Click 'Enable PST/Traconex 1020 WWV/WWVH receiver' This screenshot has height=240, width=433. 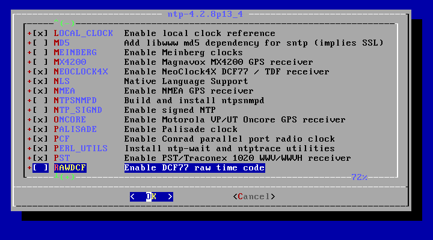pyautogui.click(x=238, y=158)
